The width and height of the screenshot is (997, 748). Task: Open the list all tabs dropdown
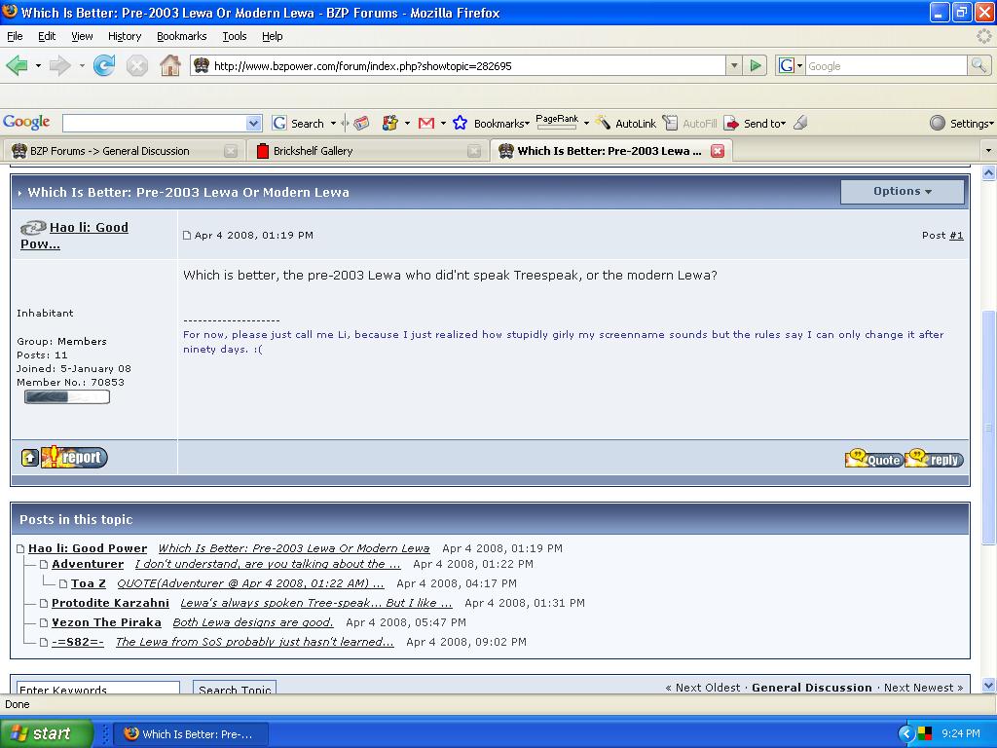[987, 151]
